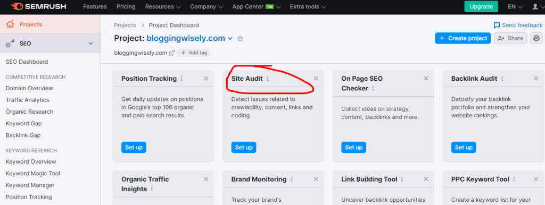Click the Create project button
Image resolution: width=545 pixels, height=205 pixels.
coord(463,38)
